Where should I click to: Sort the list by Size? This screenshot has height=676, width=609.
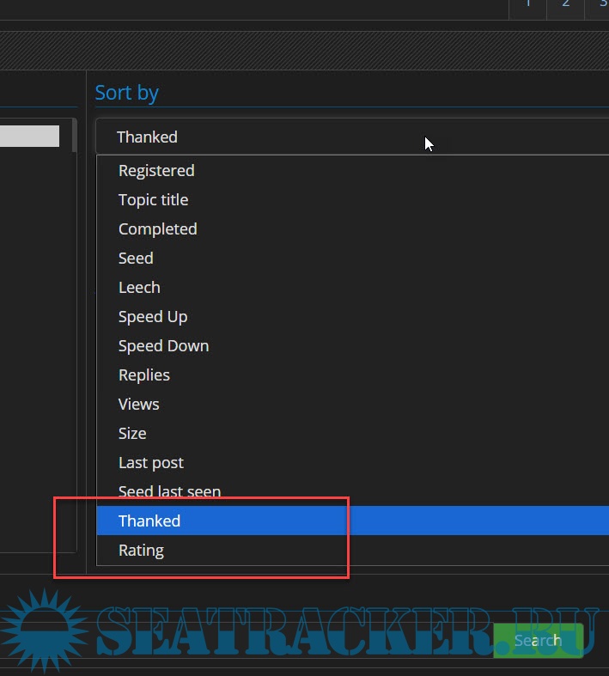click(x=132, y=434)
